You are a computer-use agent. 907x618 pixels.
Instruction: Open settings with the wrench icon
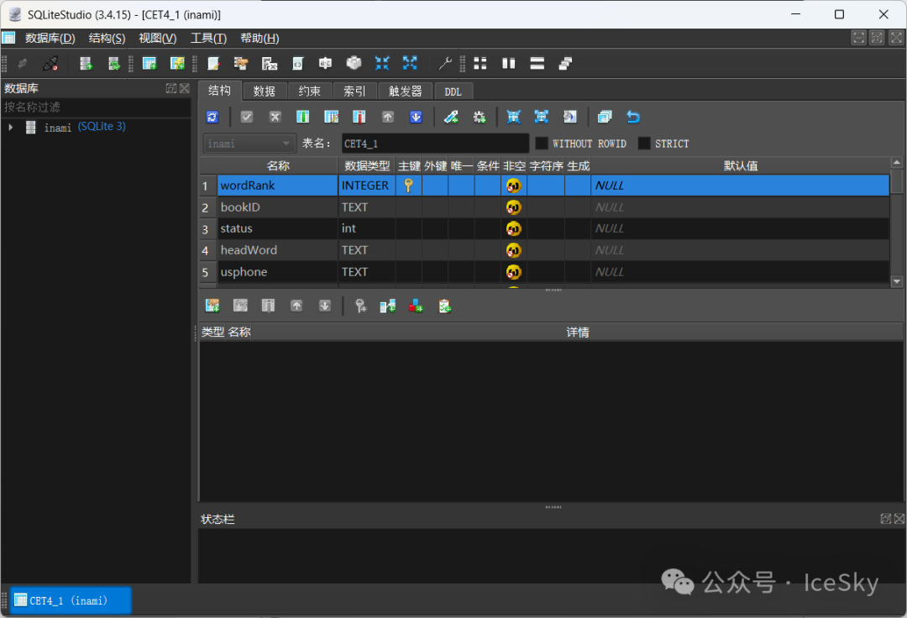[x=445, y=63]
